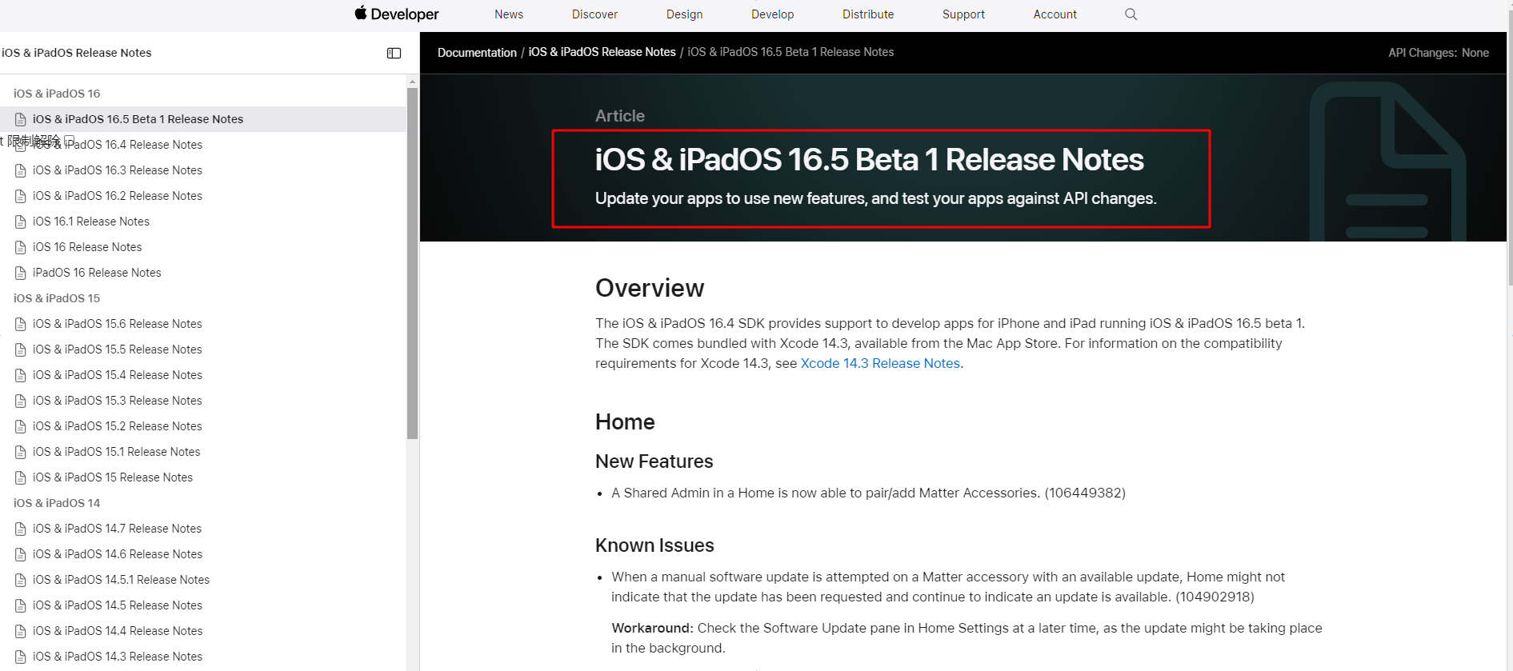Click the Known Issues heading
The width and height of the screenshot is (1513, 671).
pos(654,545)
